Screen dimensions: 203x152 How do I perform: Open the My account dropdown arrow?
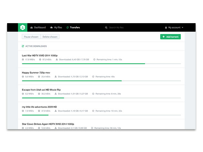point(183,28)
